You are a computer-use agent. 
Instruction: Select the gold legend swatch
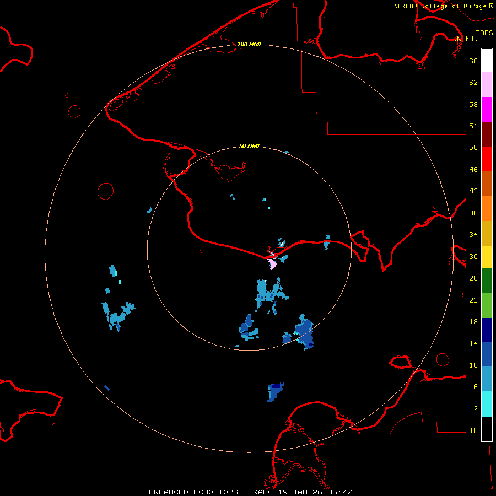[487, 233]
